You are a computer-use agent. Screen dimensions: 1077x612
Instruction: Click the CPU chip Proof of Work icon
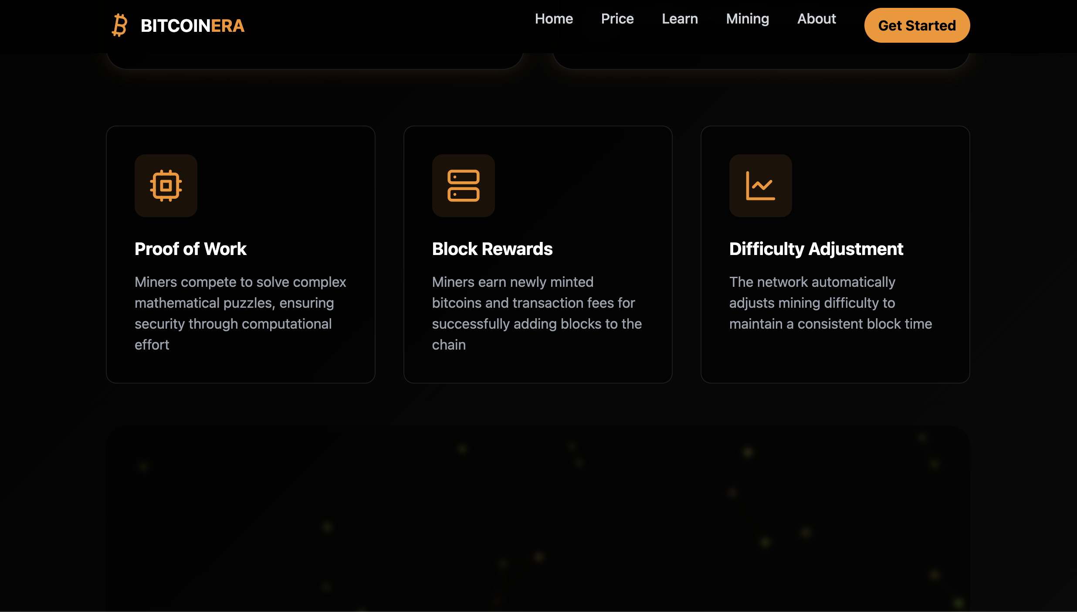[166, 186]
